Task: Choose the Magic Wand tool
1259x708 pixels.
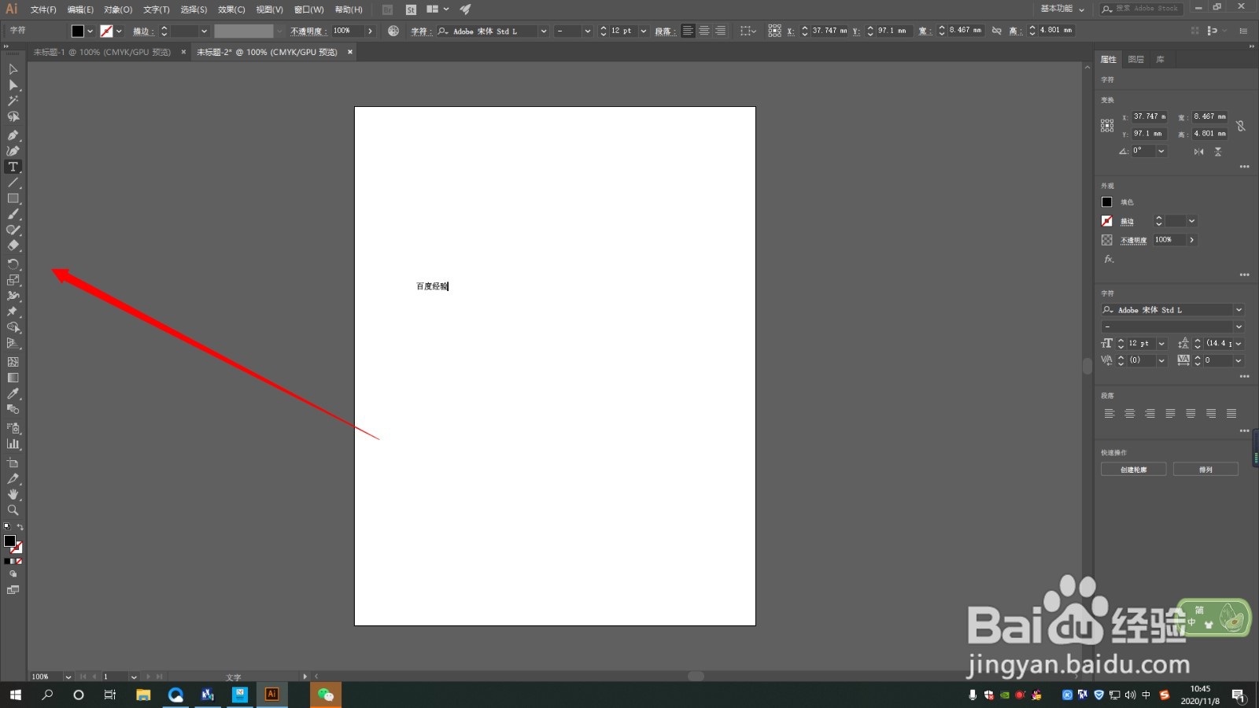Action: [13, 101]
